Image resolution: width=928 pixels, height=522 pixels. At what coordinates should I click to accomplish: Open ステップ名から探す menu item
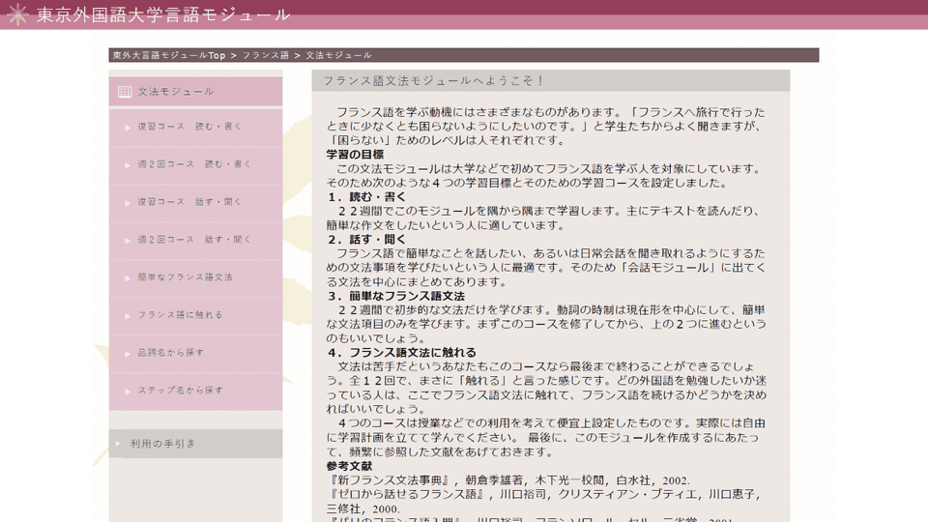click(x=181, y=391)
